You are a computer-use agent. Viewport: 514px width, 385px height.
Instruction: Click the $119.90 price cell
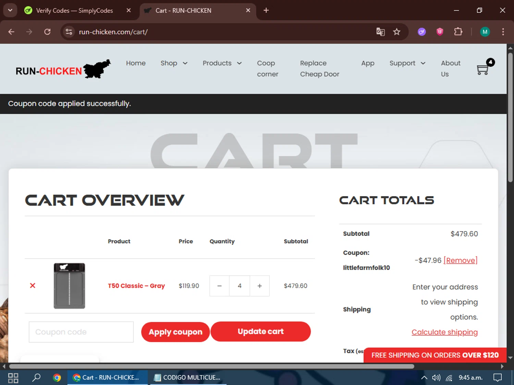coord(189,286)
